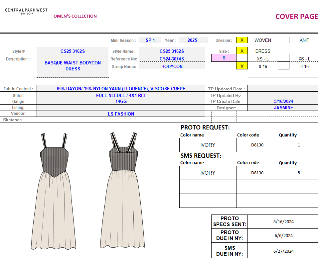Click the OMEN'S COLLECTION heading
Viewport: 318px width, 258px height.
pyautogui.click(x=75, y=16)
